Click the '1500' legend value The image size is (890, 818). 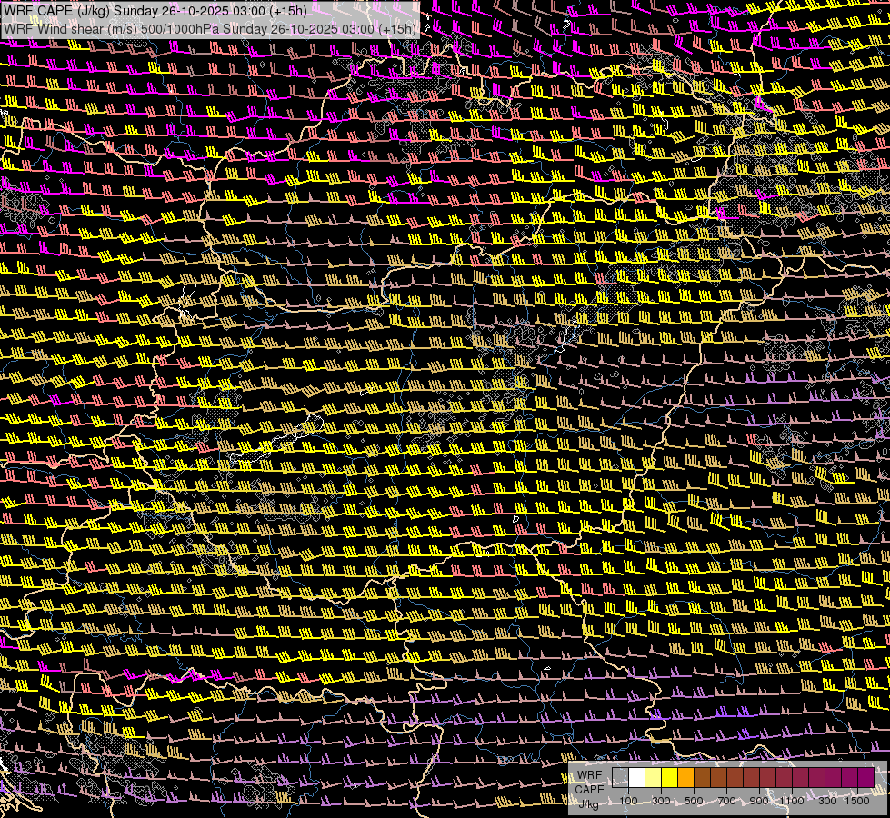coord(857,801)
